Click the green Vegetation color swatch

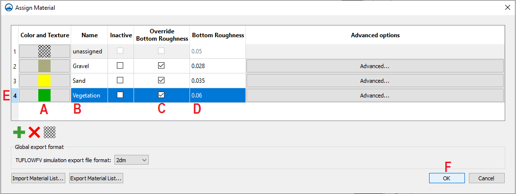[x=44, y=95]
